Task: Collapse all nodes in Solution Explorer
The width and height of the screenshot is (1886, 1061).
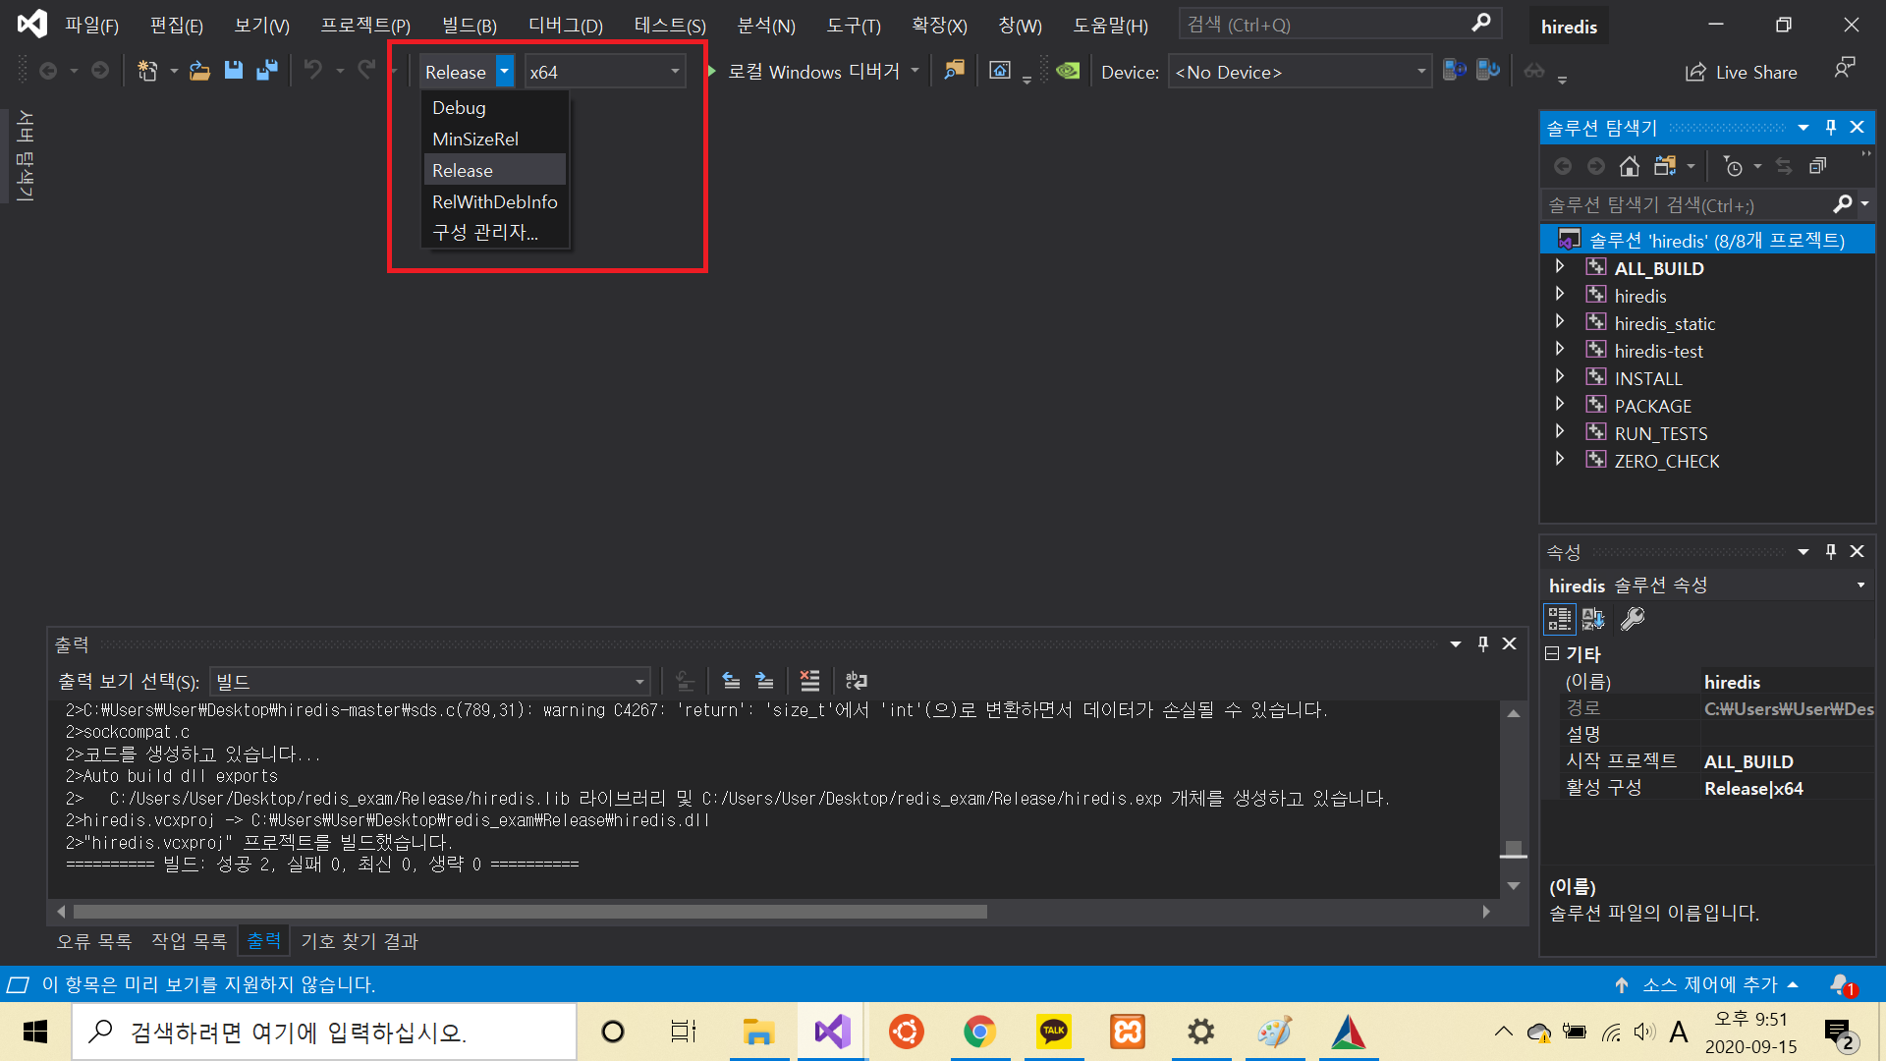Action: (x=1817, y=166)
